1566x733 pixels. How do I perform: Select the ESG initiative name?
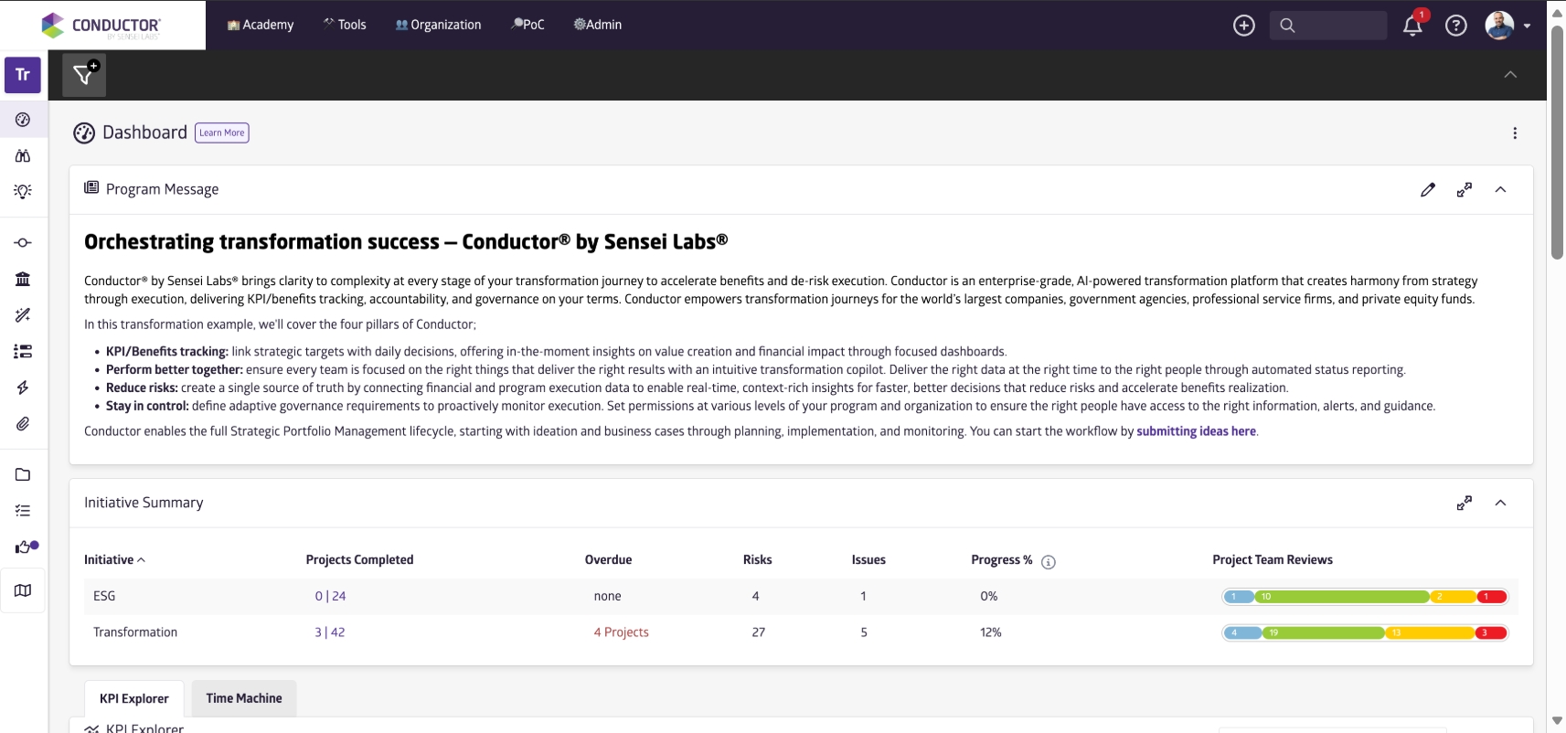click(104, 596)
